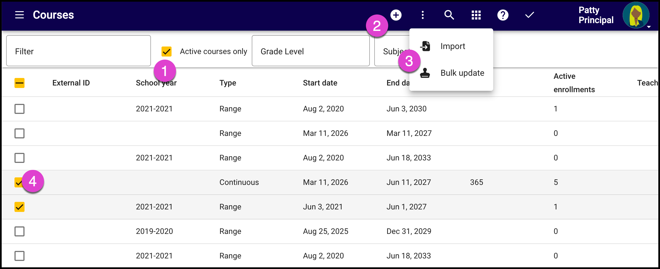
Task: Sort by Type column header
Action: click(x=228, y=83)
